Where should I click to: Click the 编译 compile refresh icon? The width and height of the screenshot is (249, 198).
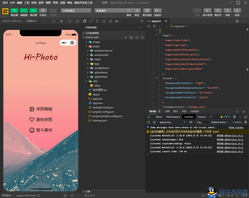tap(129, 10)
